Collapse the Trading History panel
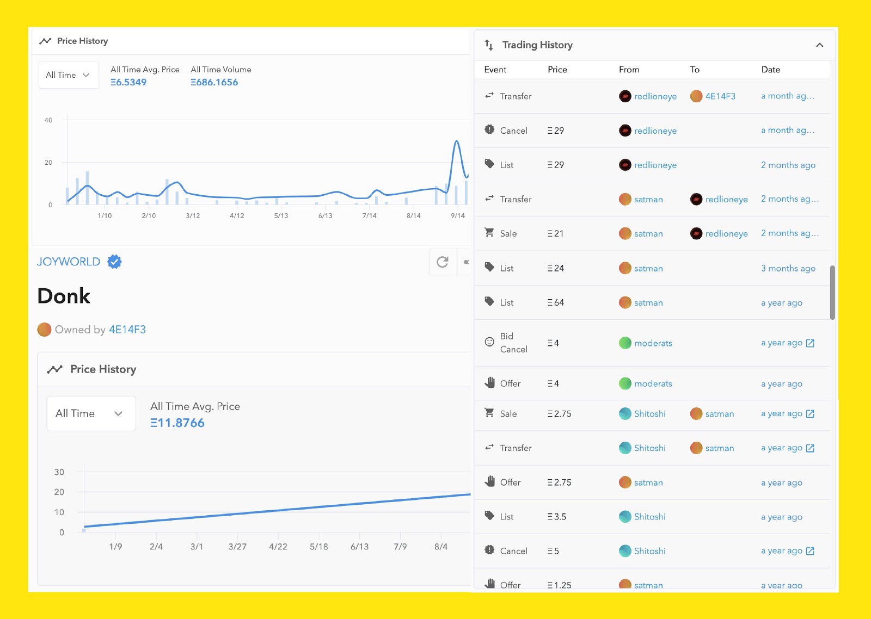 [819, 45]
